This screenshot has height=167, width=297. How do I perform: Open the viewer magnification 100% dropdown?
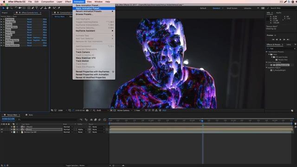62,110
